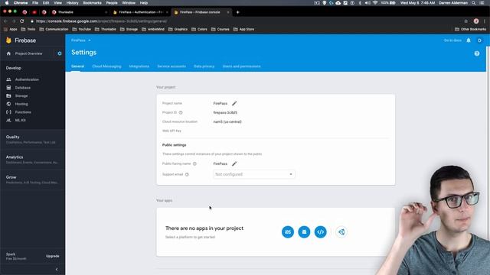Show Support email help icon
Viewport: 490px width, 275px height.
pos(187,175)
